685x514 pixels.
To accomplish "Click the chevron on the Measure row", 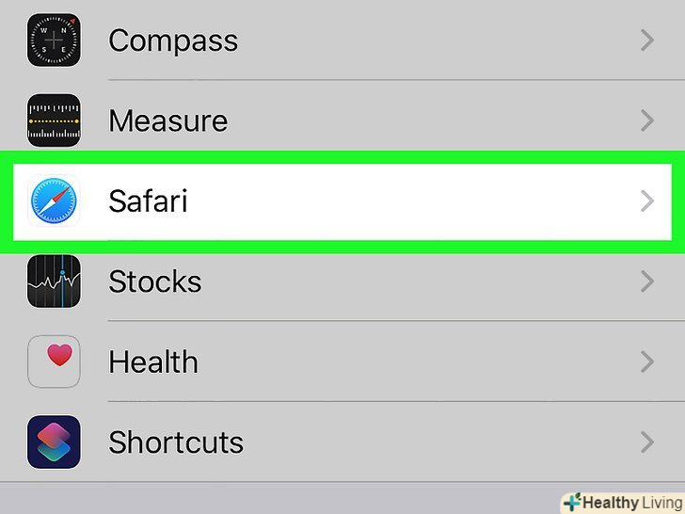I will click(x=646, y=120).
